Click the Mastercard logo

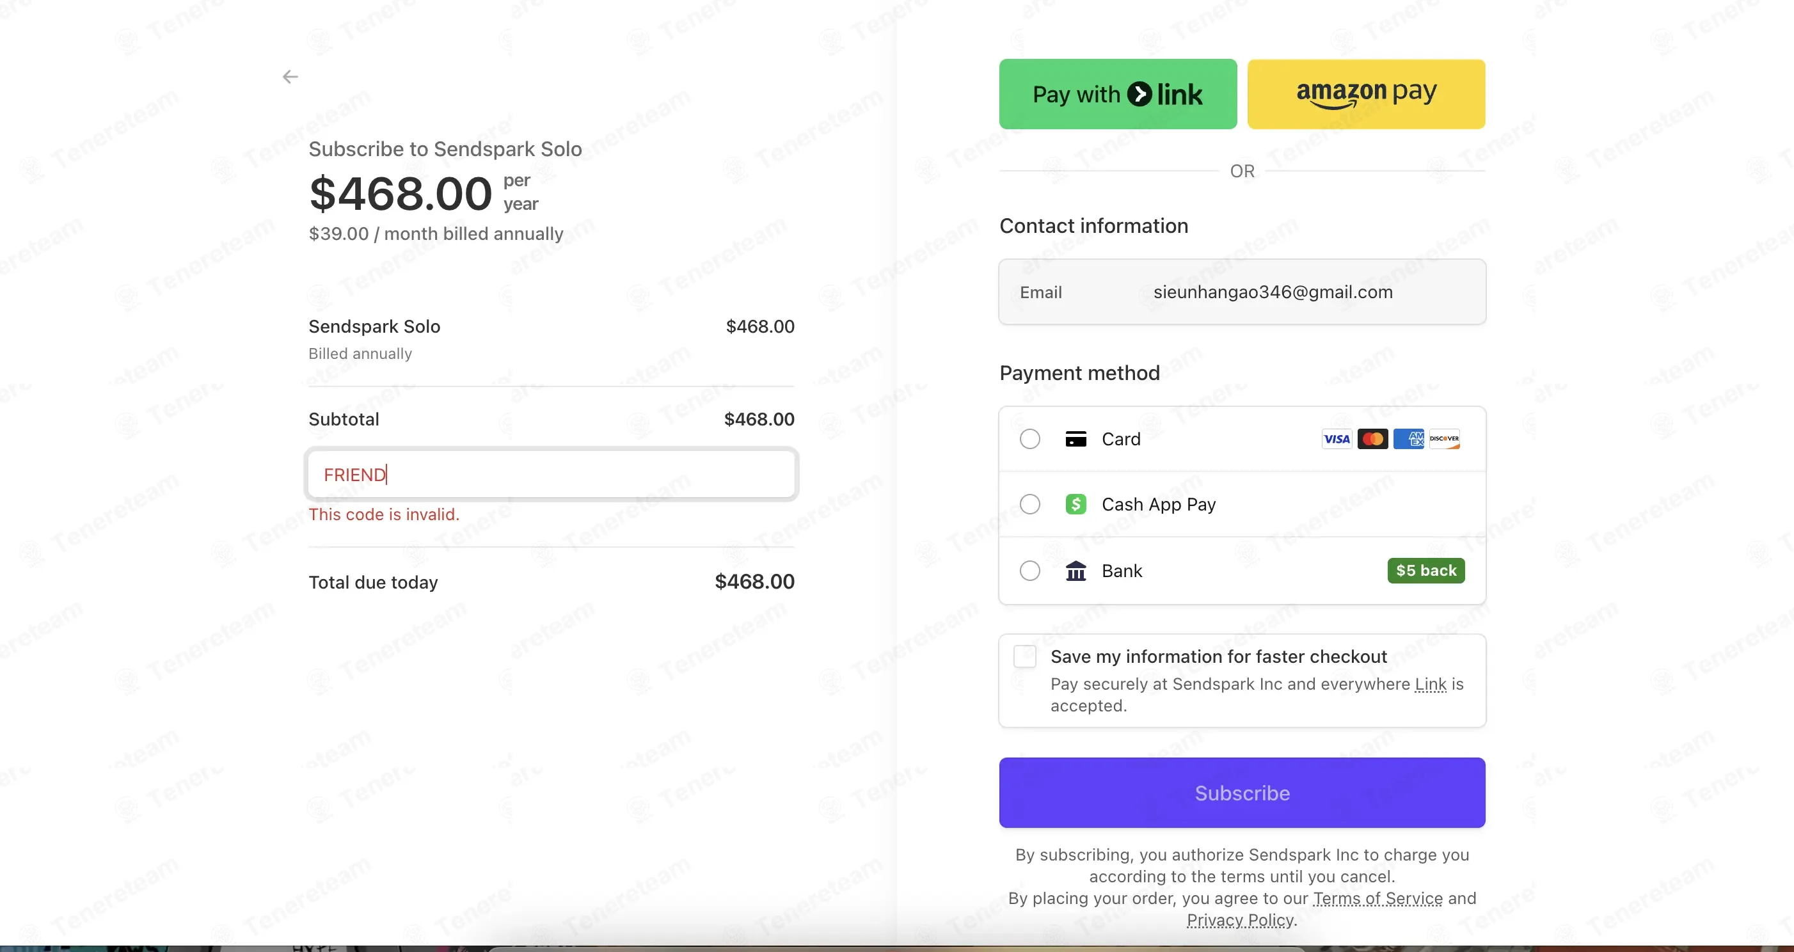(x=1372, y=439)
